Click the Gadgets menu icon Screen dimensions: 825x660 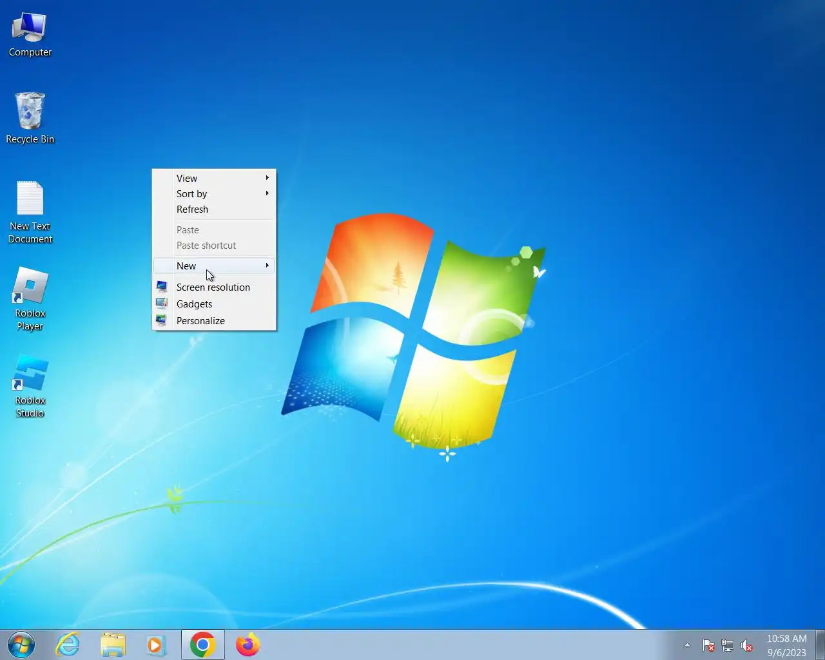(162, 304)
